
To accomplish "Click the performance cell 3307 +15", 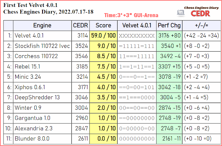I will pyautogui.click(x=169, y=67).
